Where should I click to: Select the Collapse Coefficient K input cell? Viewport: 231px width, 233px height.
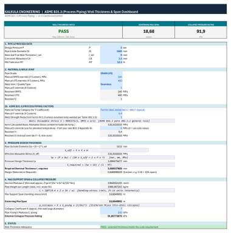[x=111, y=209]
